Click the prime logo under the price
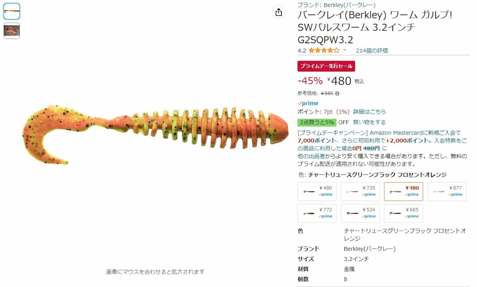477x287 pixels. pos(308,103)
